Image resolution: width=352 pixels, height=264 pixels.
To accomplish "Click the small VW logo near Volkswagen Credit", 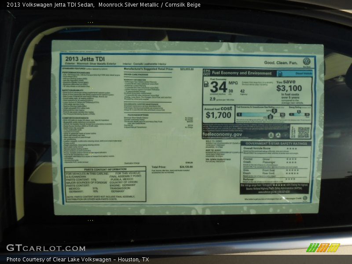I will point(305,198).
